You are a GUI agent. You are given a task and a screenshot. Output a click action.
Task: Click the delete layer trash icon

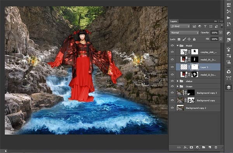216,147
